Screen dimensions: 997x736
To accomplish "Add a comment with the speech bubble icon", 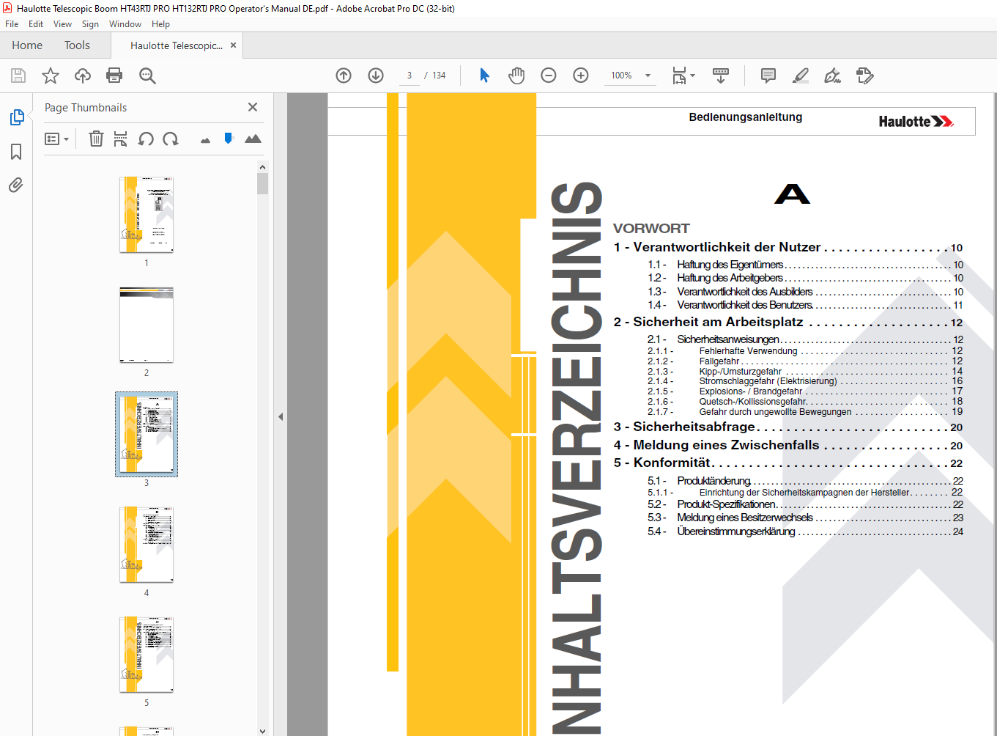I will (768, 76).
